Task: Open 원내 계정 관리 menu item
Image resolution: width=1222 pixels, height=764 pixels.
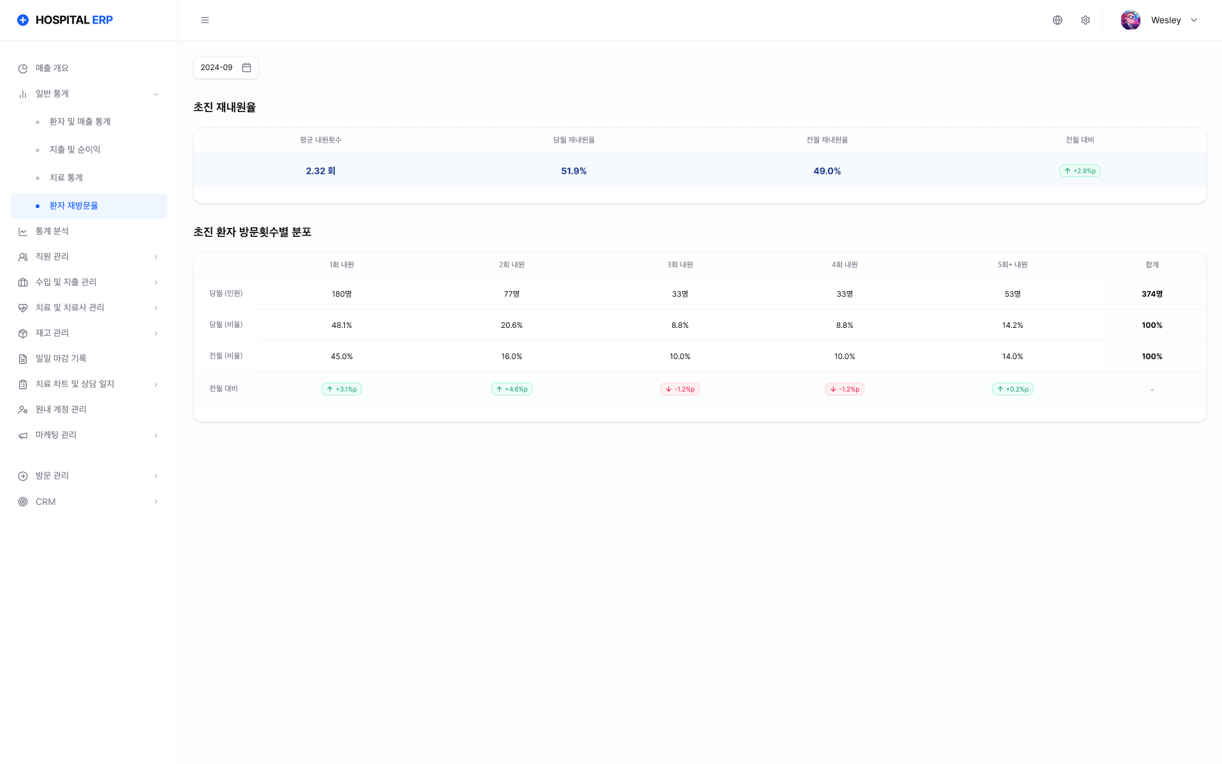Action: coord(88,409)
